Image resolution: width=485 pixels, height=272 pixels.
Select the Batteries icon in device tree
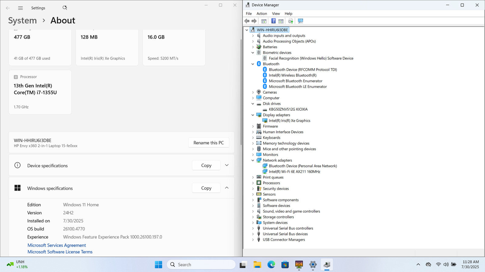259,47
